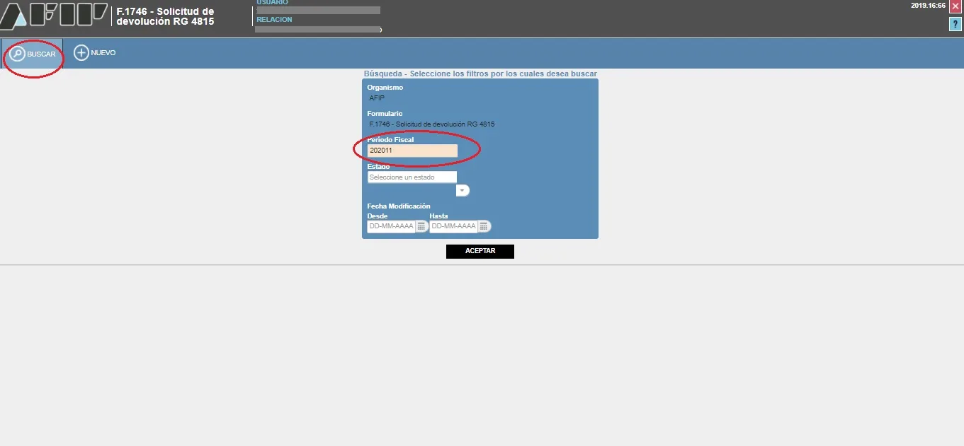Image resolution: width=964 pixels, height=446 pixels.
Task: Click the BUSCAR magnifier icon
Action: (x=17, y=54)
